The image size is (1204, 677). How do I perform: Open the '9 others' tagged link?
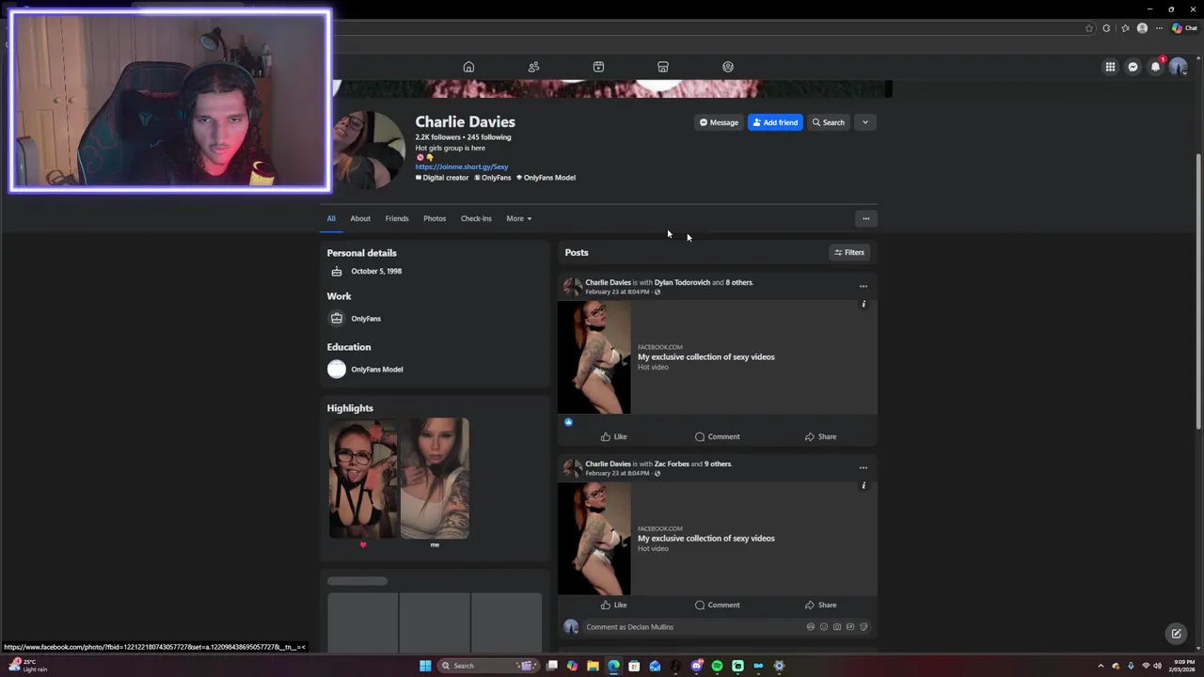tap(718, 464)
